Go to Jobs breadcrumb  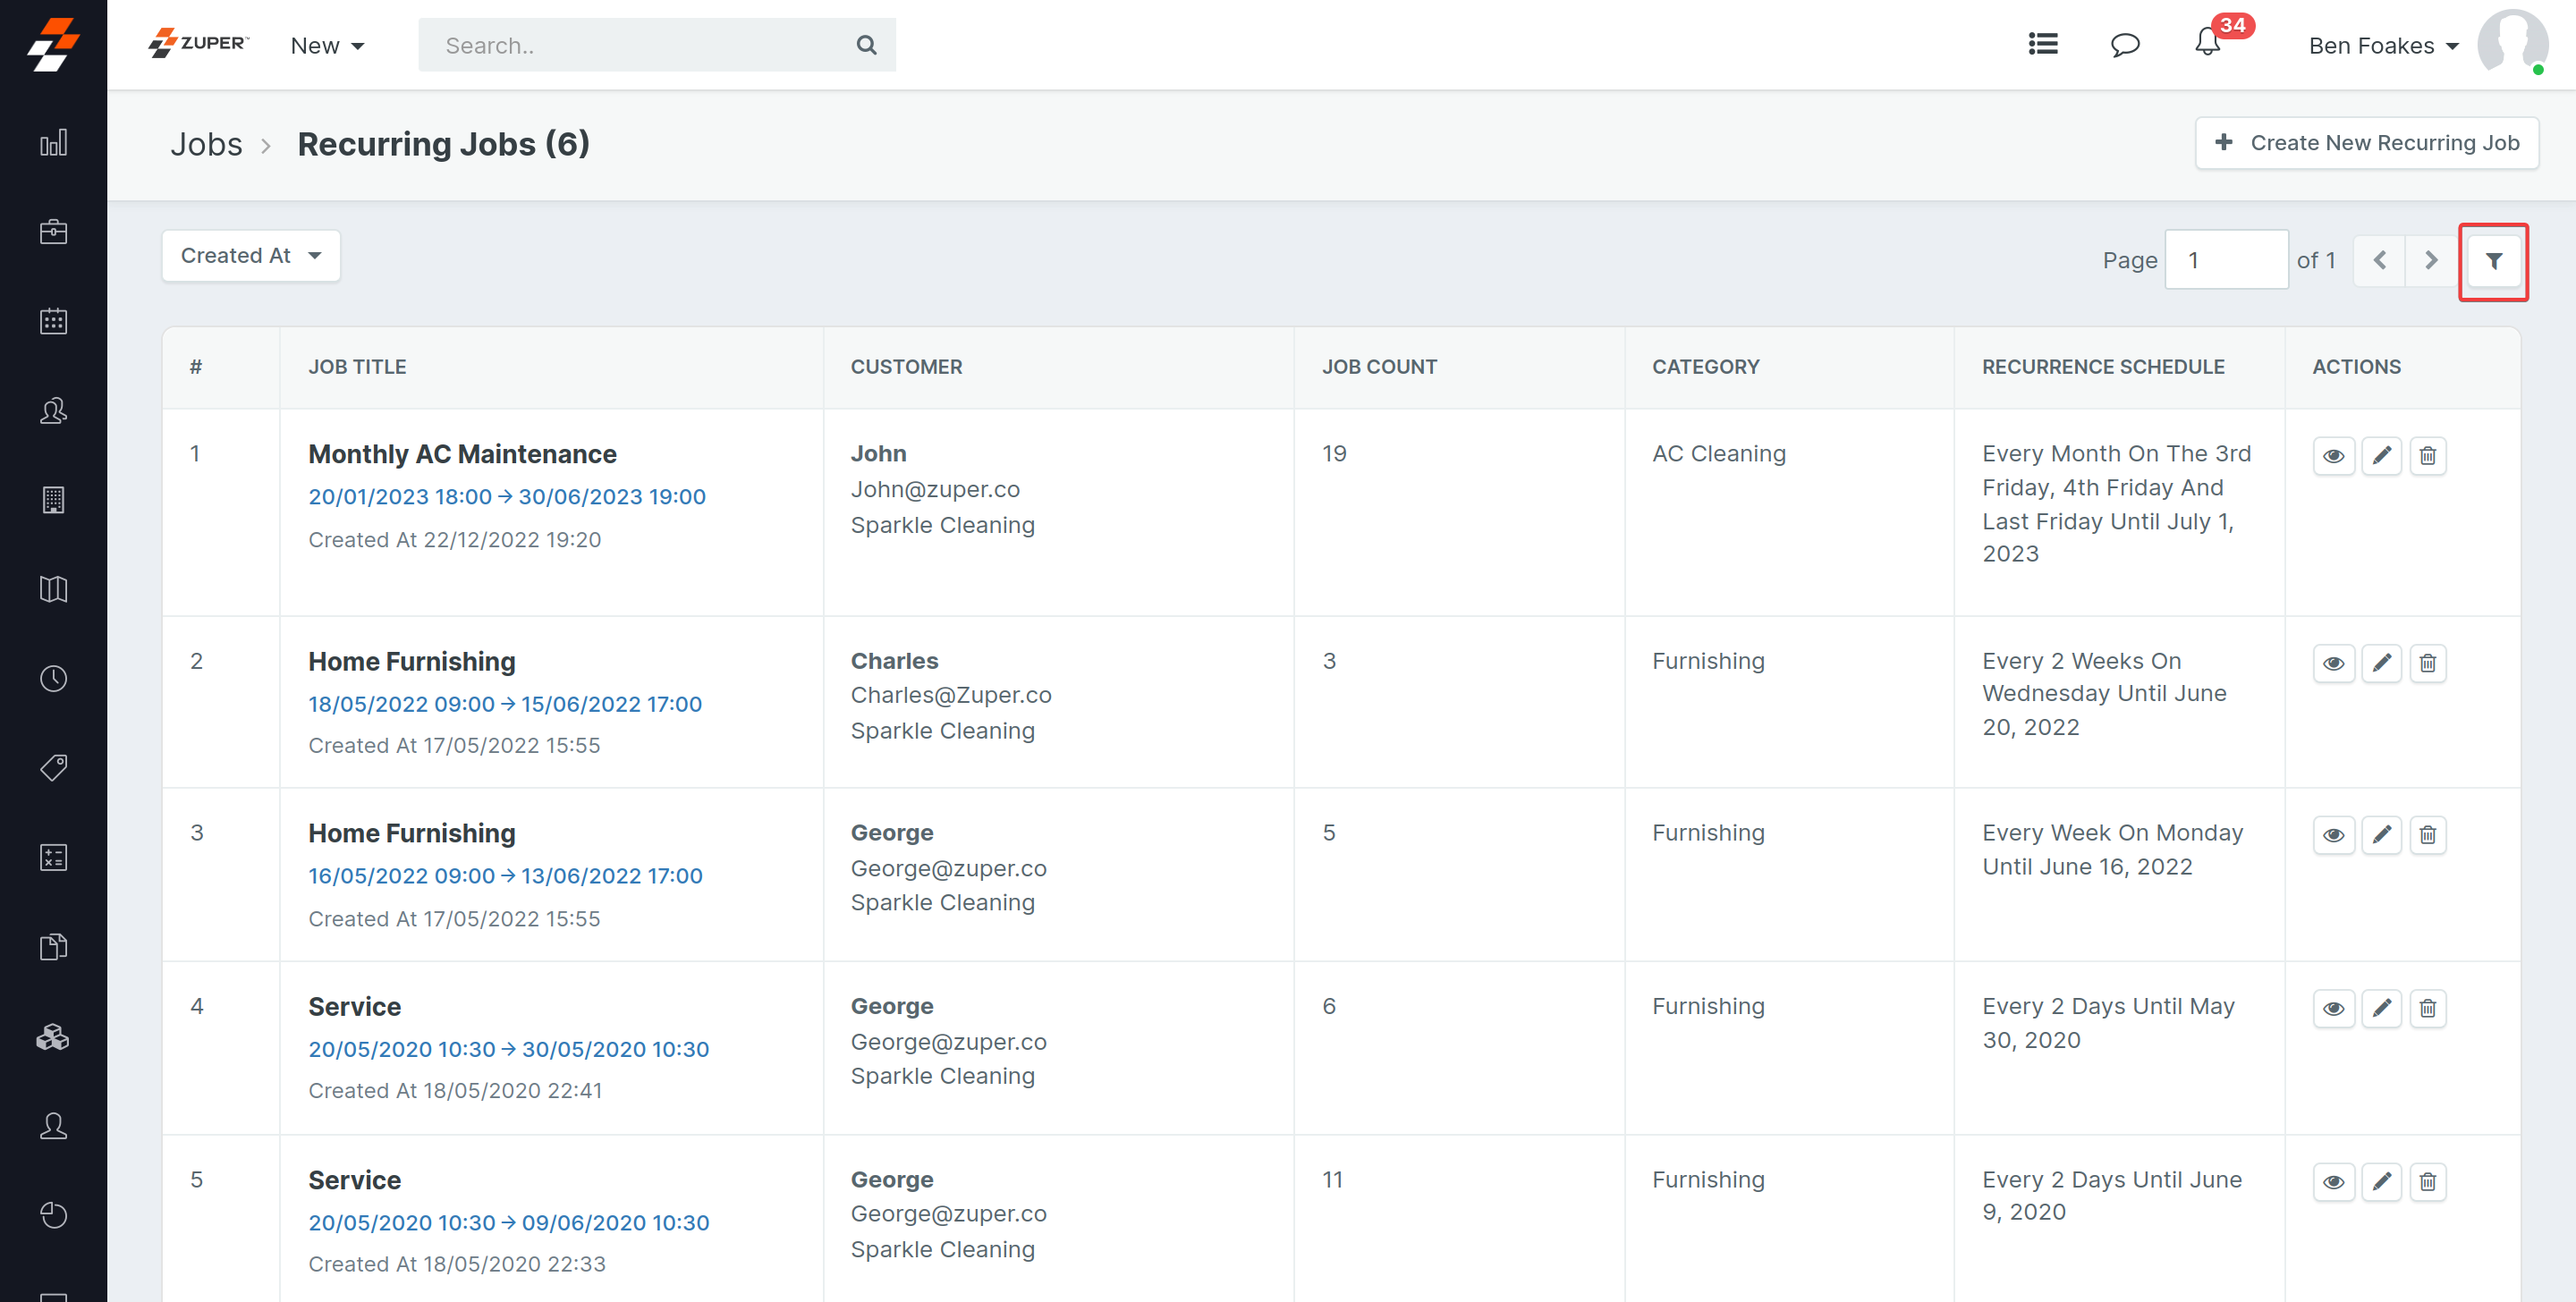[x=206, y=144]
